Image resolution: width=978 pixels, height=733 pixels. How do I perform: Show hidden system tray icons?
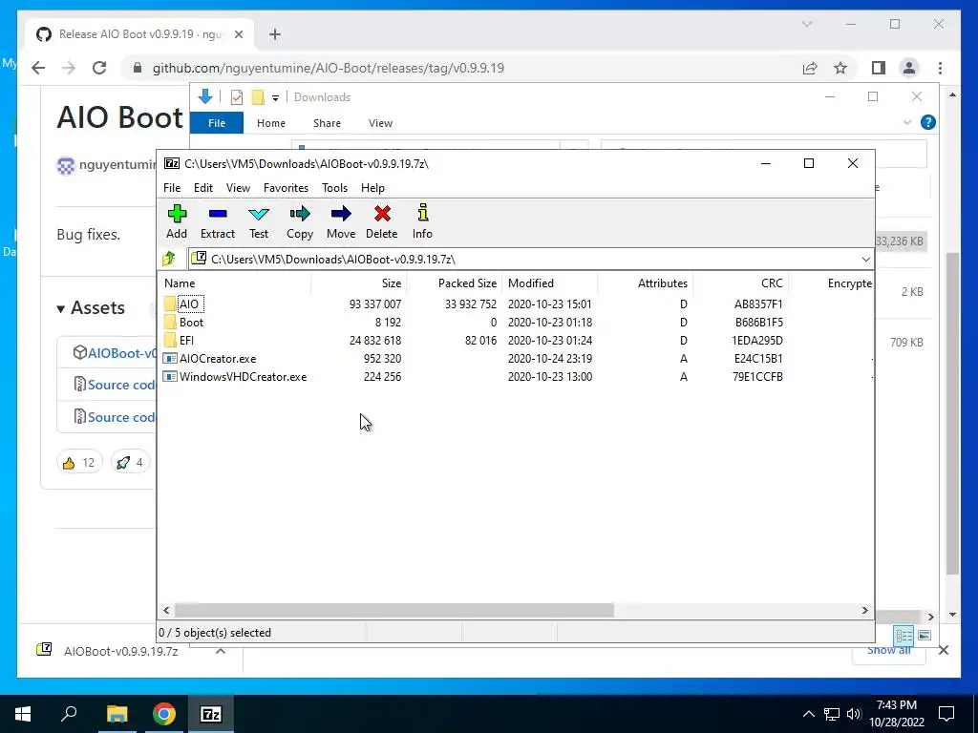pyautogui.click(x=808, y=714)
